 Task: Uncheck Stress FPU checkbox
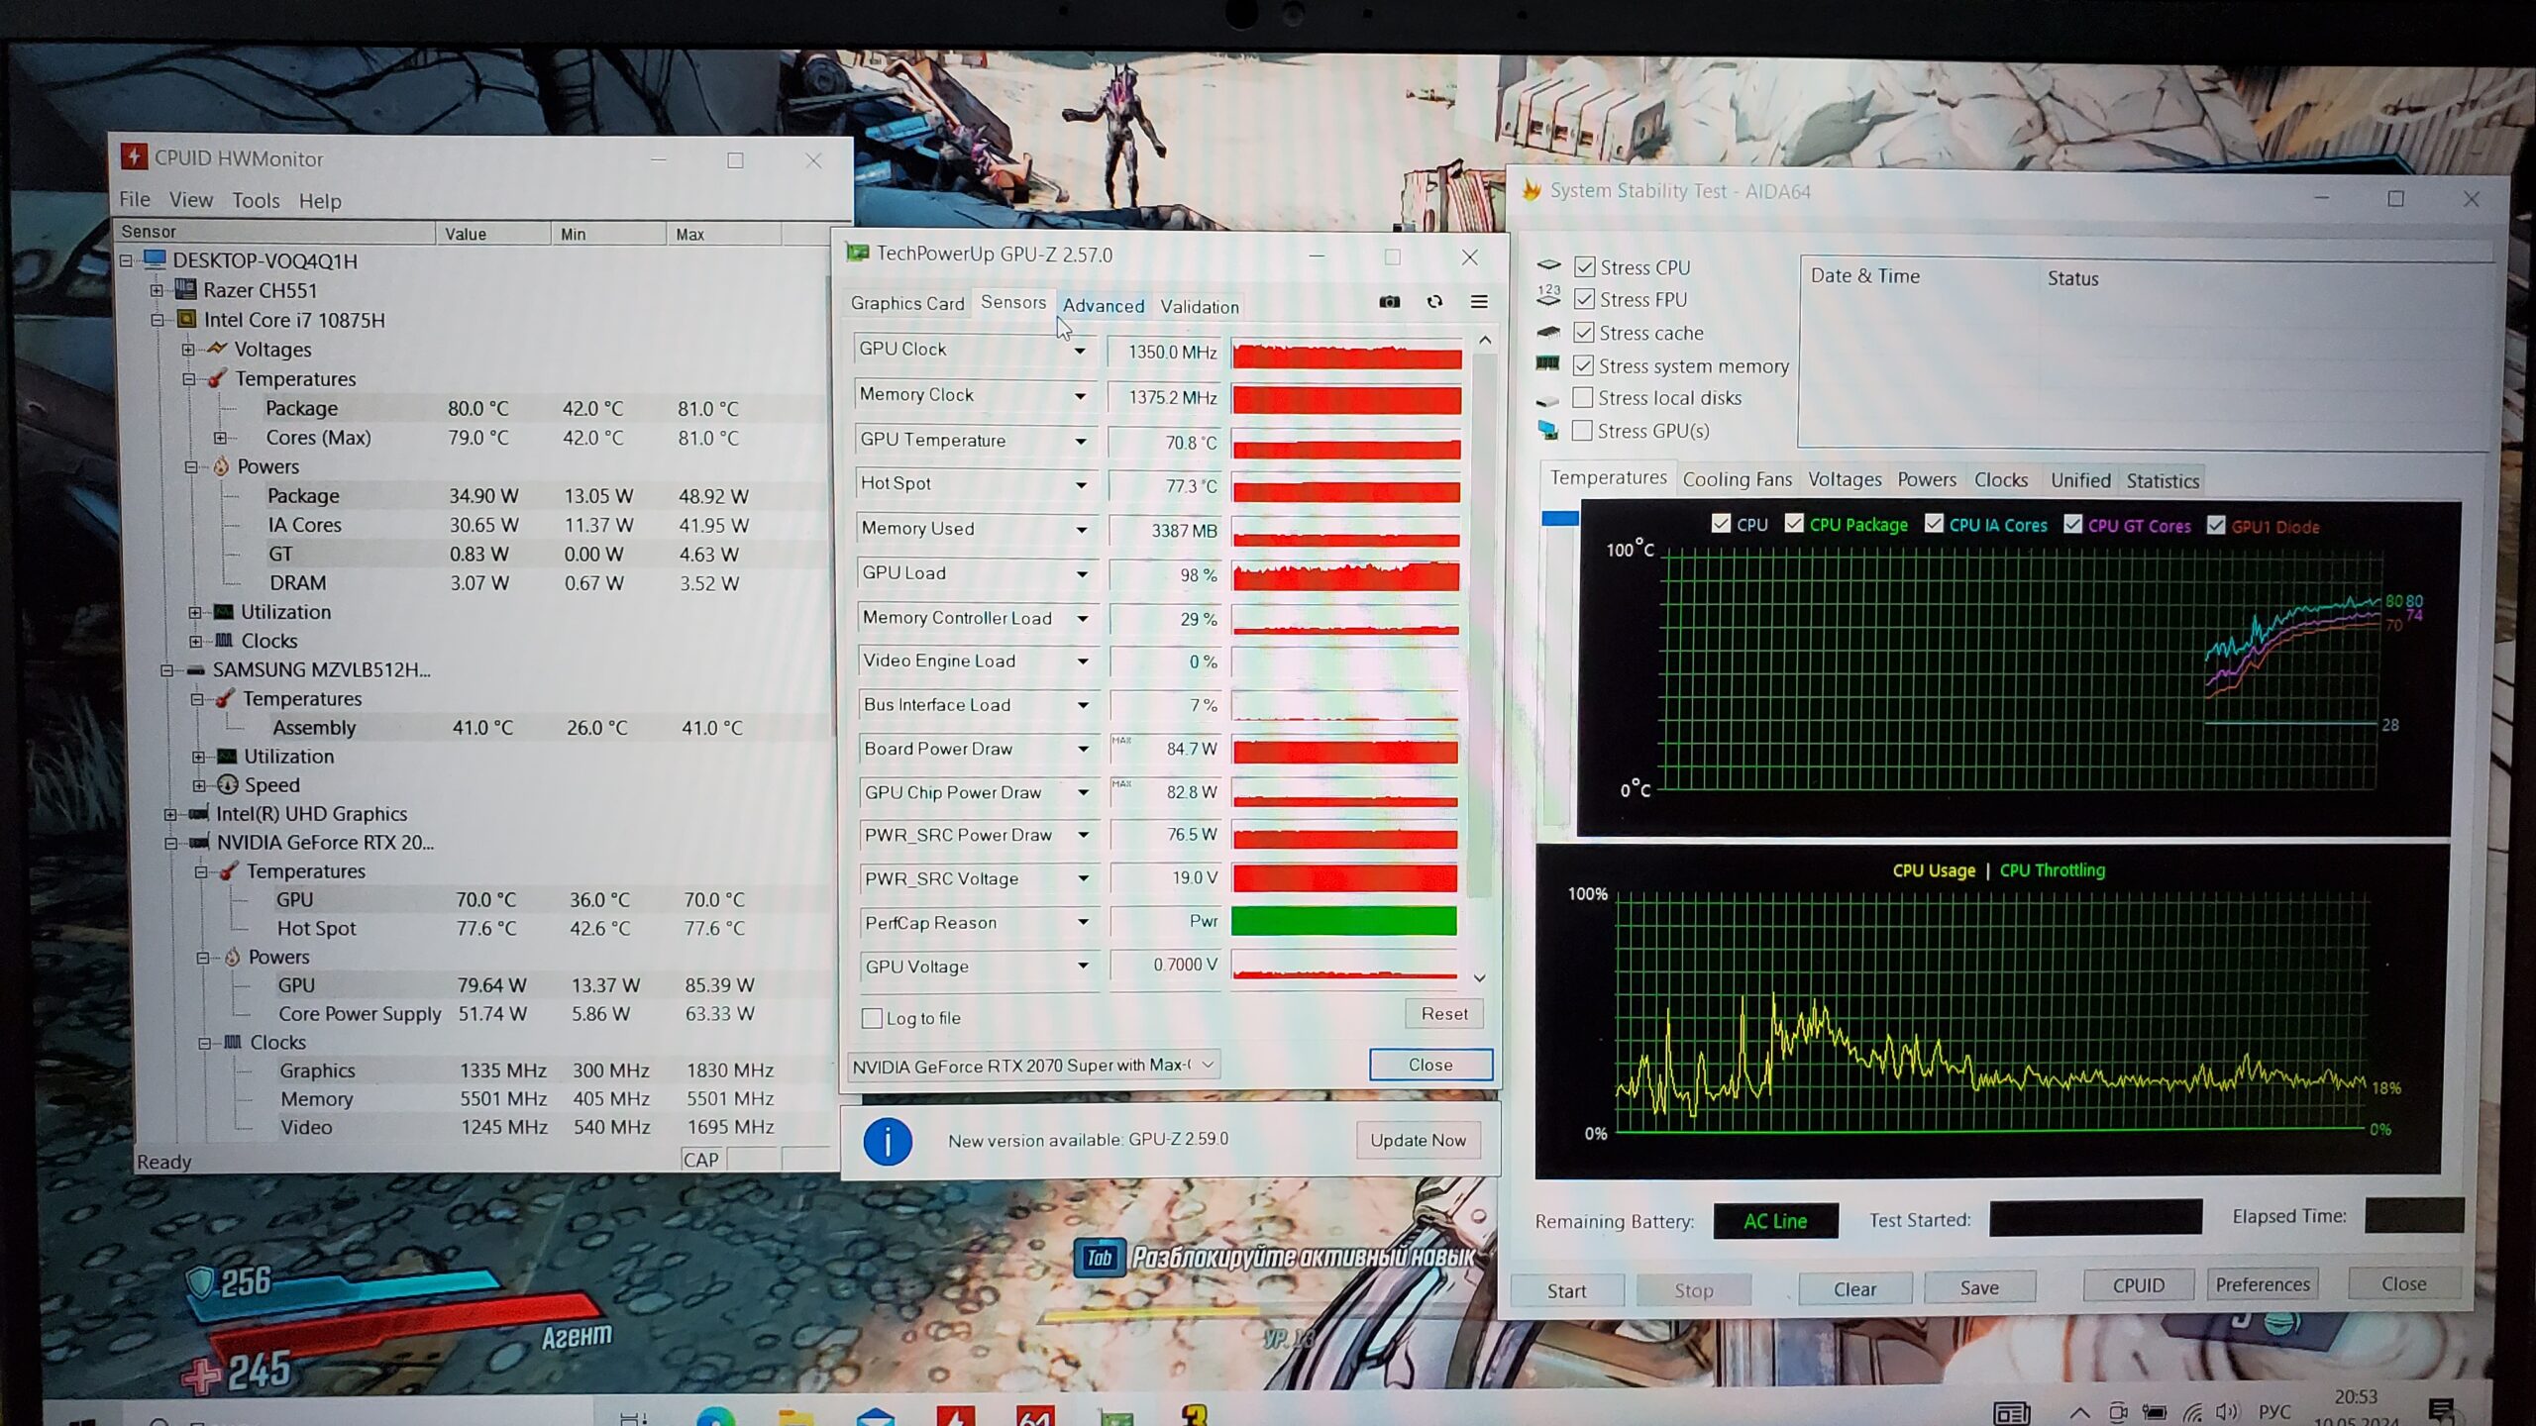[1584, 299]
